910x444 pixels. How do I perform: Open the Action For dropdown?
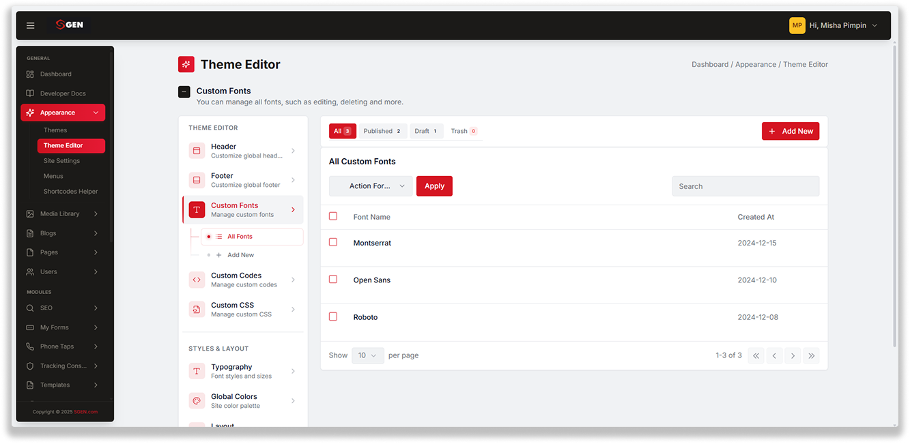(371, 186)
